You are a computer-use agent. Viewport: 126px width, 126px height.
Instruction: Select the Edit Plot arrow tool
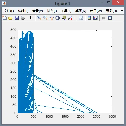point(31,18)
